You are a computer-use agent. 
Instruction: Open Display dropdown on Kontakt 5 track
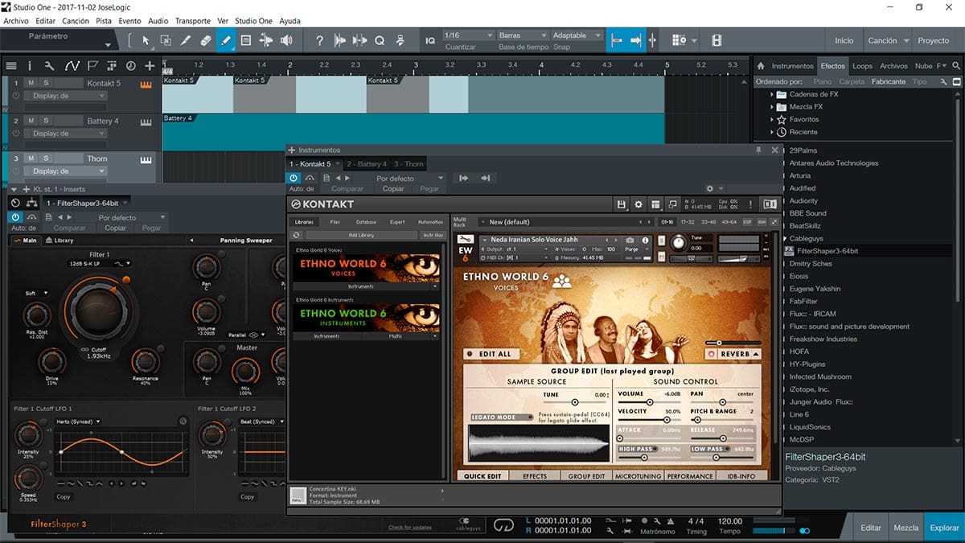pos(64,96)
